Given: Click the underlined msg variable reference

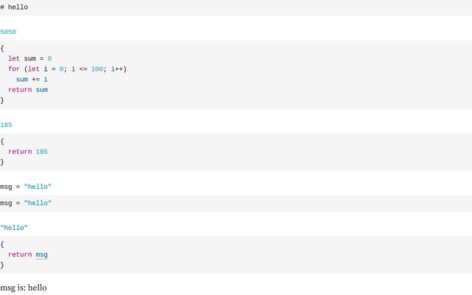Looking at the screenshot, I should (x=41, y=254).
